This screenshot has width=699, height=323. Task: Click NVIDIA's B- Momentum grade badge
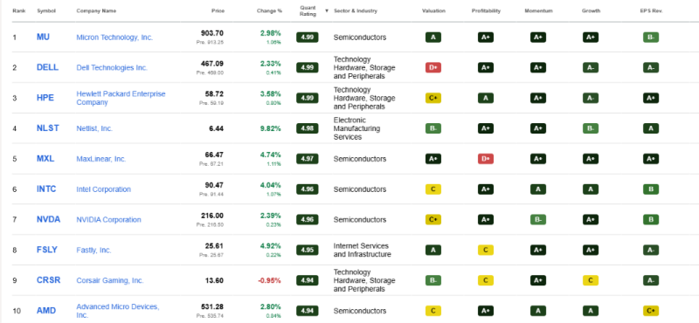coord(538,220)
